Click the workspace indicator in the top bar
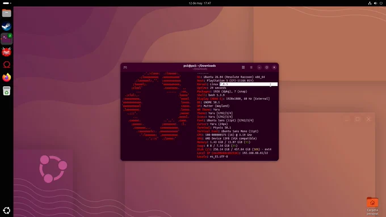The image size is (386, 217). click(x=6, y=3)
